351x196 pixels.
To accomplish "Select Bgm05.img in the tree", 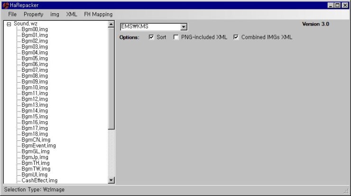I will pyautogui.click(x=35, y=59).
